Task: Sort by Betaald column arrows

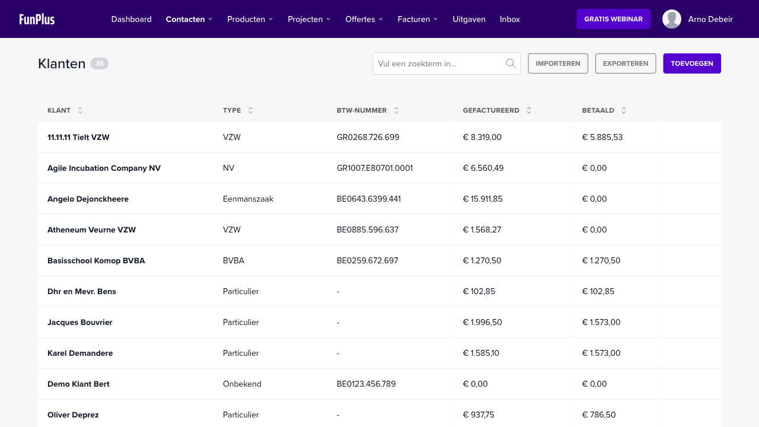Action: tap(624, 110)
